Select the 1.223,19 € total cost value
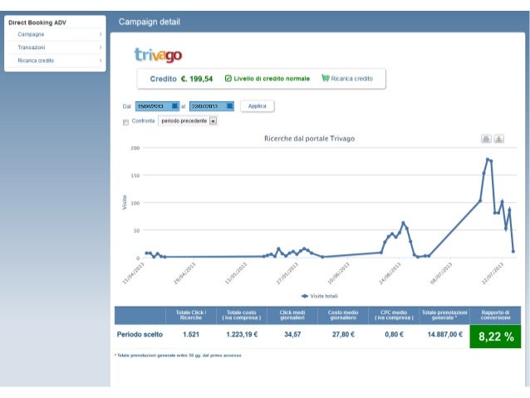Viewport: 530px width, 398px height. pos(242,334)
